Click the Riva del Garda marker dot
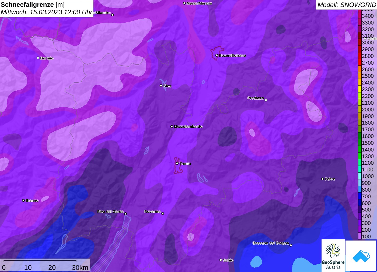The height and width of the screenshot is (272, 377). click(125, 214)
